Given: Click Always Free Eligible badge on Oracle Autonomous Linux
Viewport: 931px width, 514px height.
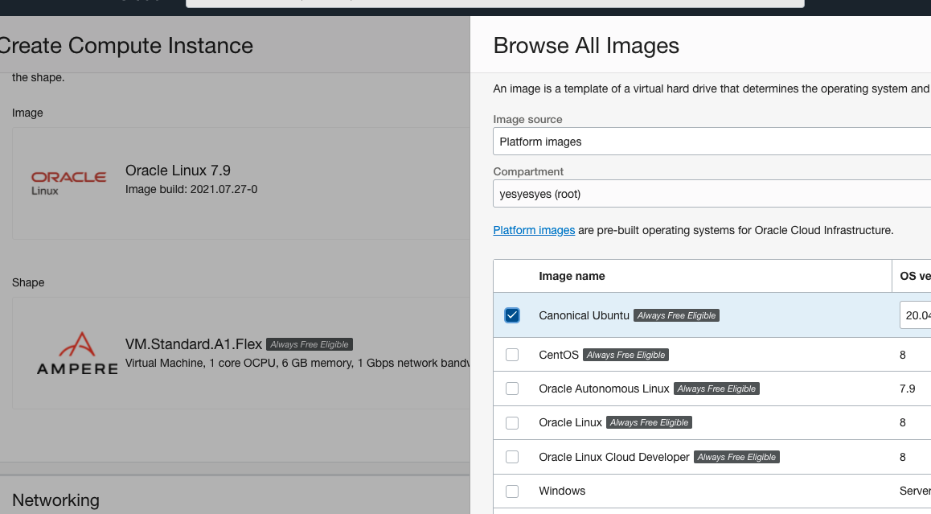Looking at the screenshot, I should 716,389.
